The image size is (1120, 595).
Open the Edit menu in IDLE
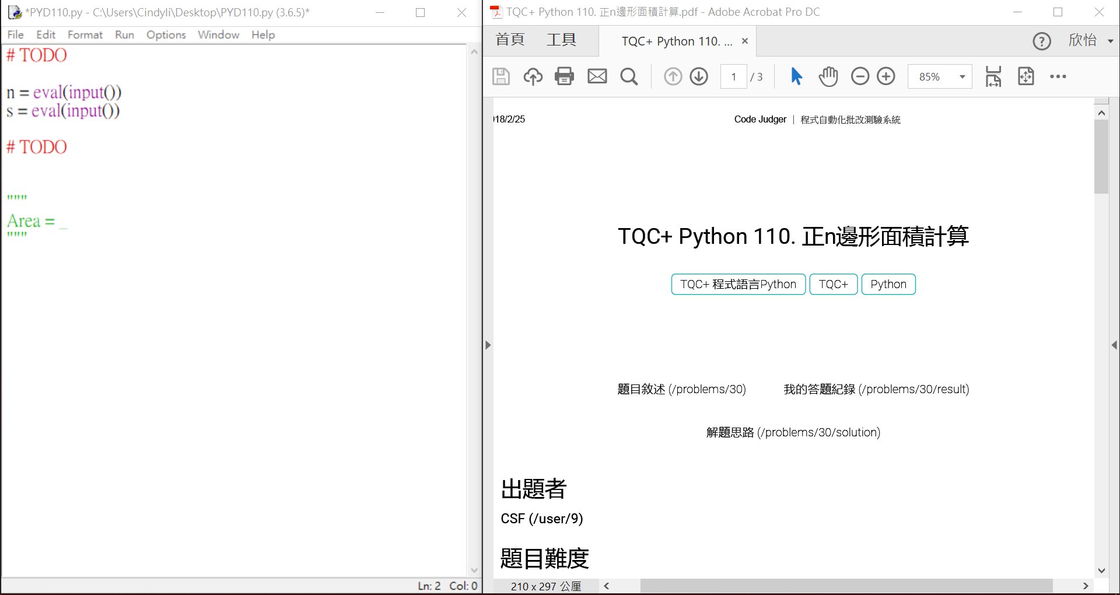pos(45,34)
